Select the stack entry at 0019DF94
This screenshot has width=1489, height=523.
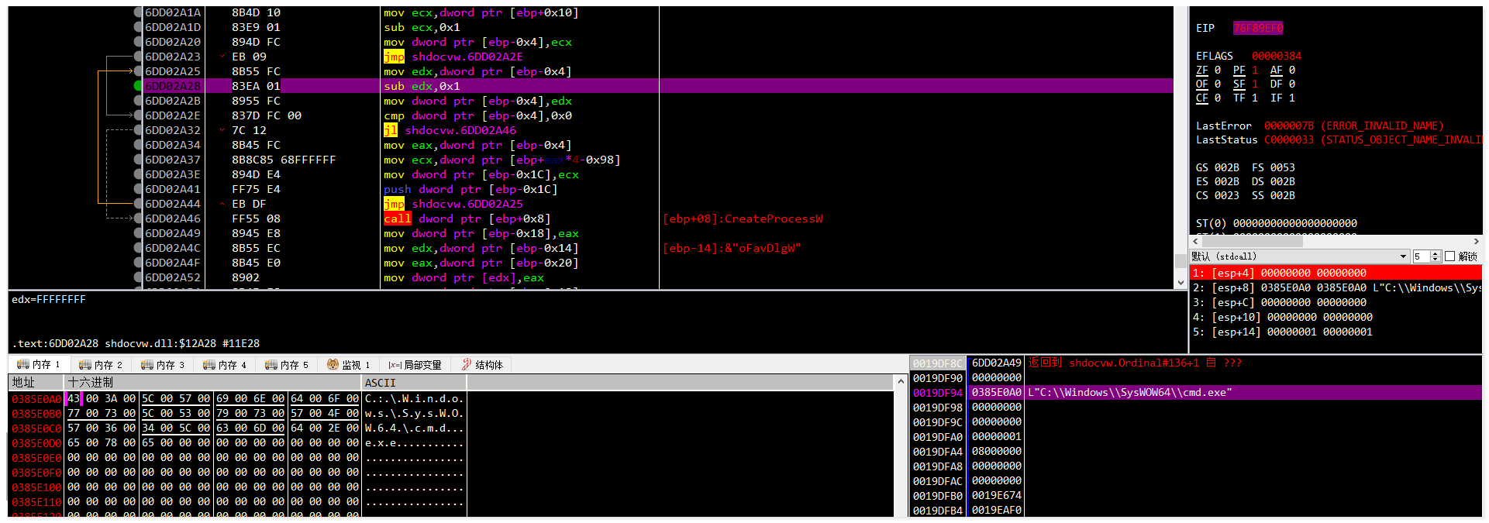click(x=937, y=393)
